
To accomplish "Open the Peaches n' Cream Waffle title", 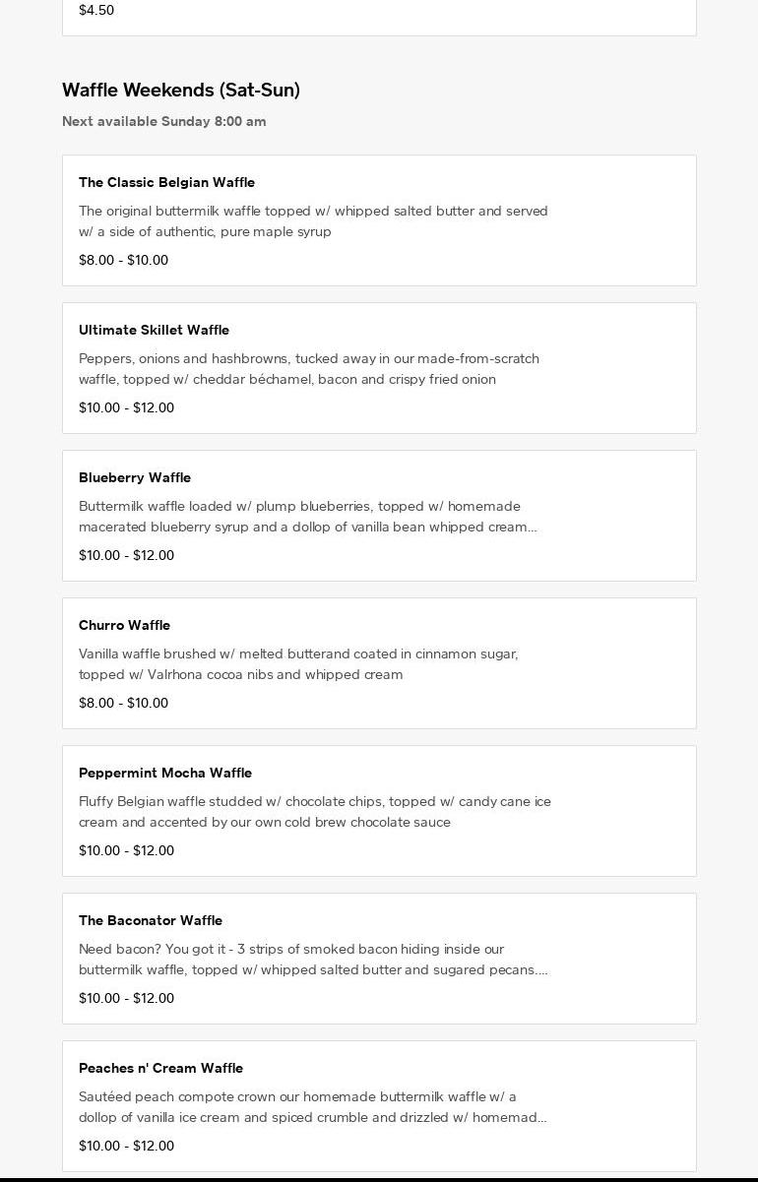I will tap(160, 1068).
